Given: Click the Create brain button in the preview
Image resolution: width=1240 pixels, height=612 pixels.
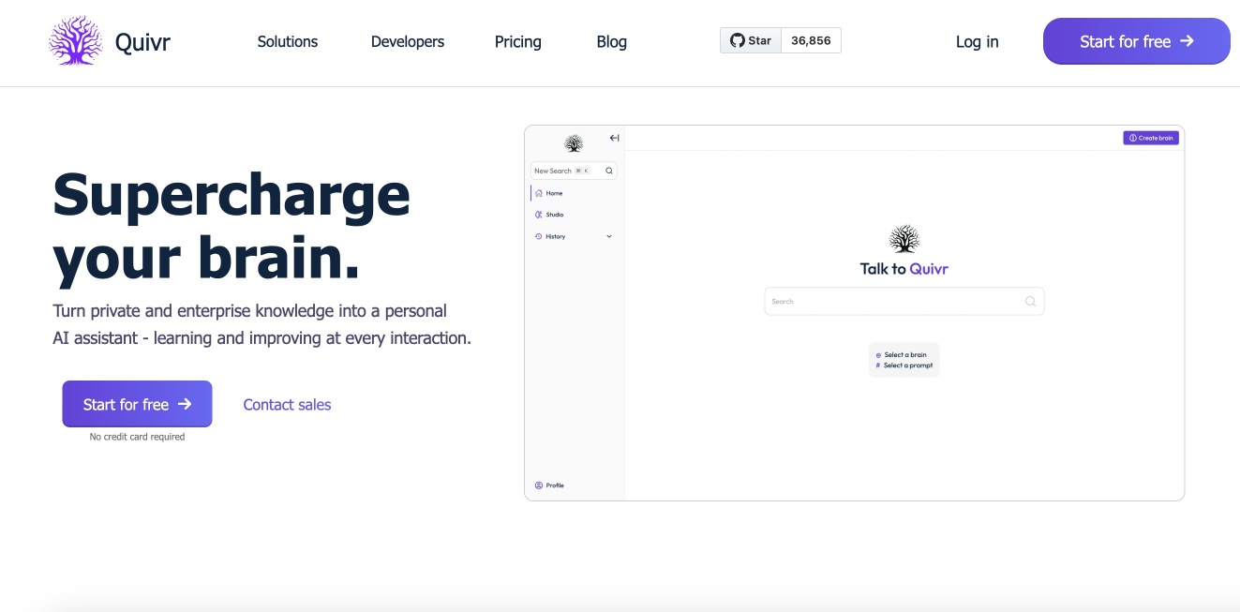Looking at the screenshot, I should coord(1151,138).
